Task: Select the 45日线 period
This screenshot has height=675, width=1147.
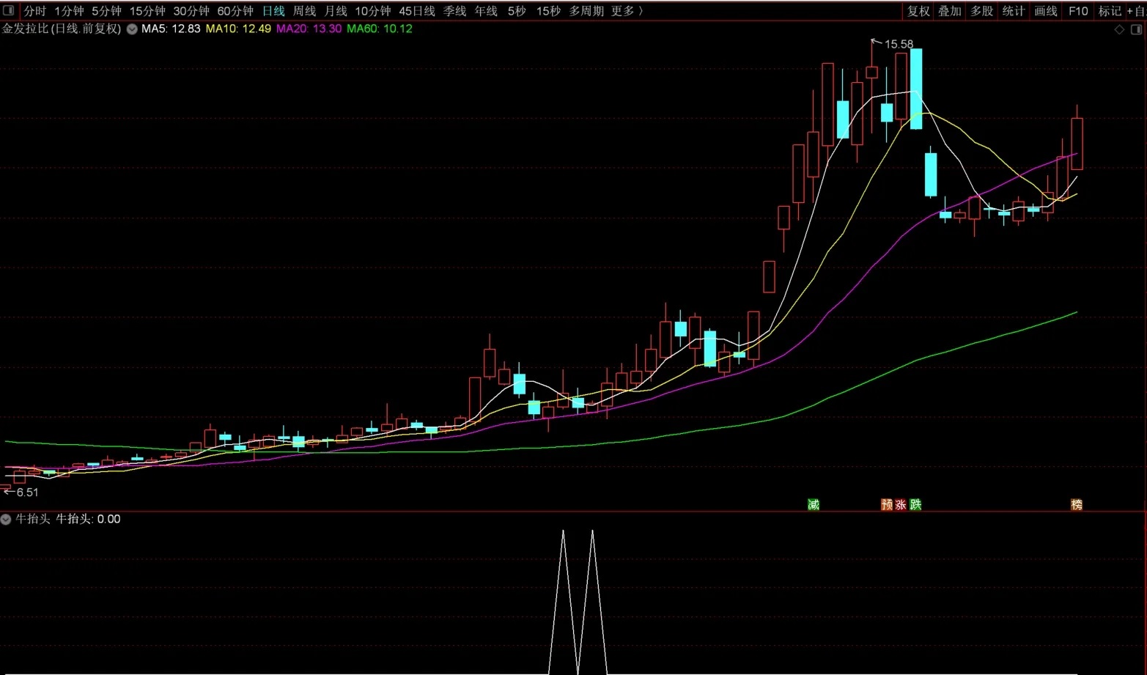Action: [x=417, y=11]
